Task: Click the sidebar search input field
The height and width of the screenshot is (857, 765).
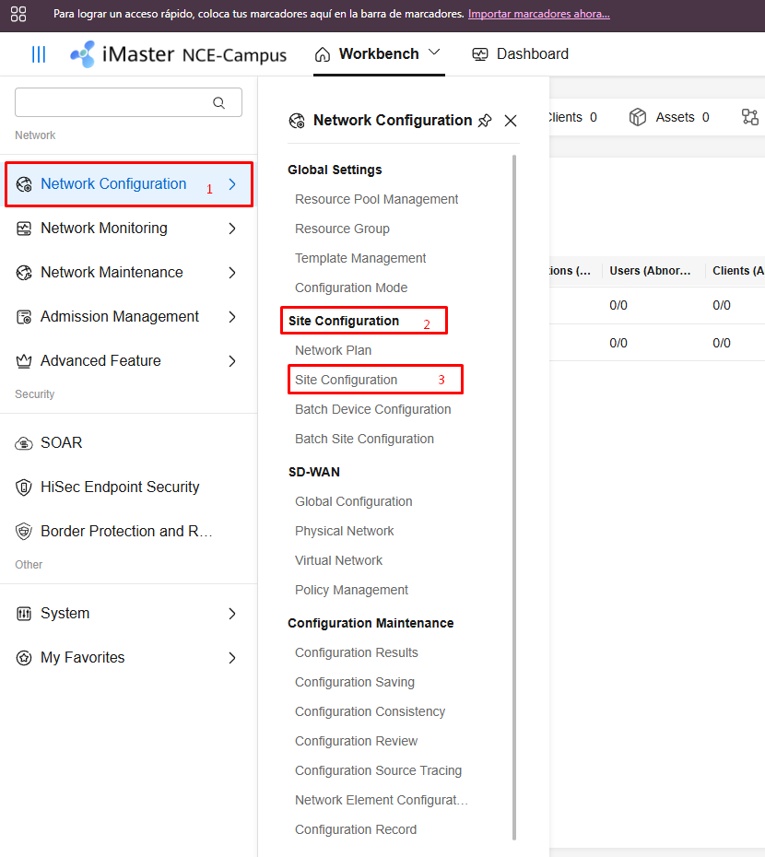Action: [x=128, y=102]
